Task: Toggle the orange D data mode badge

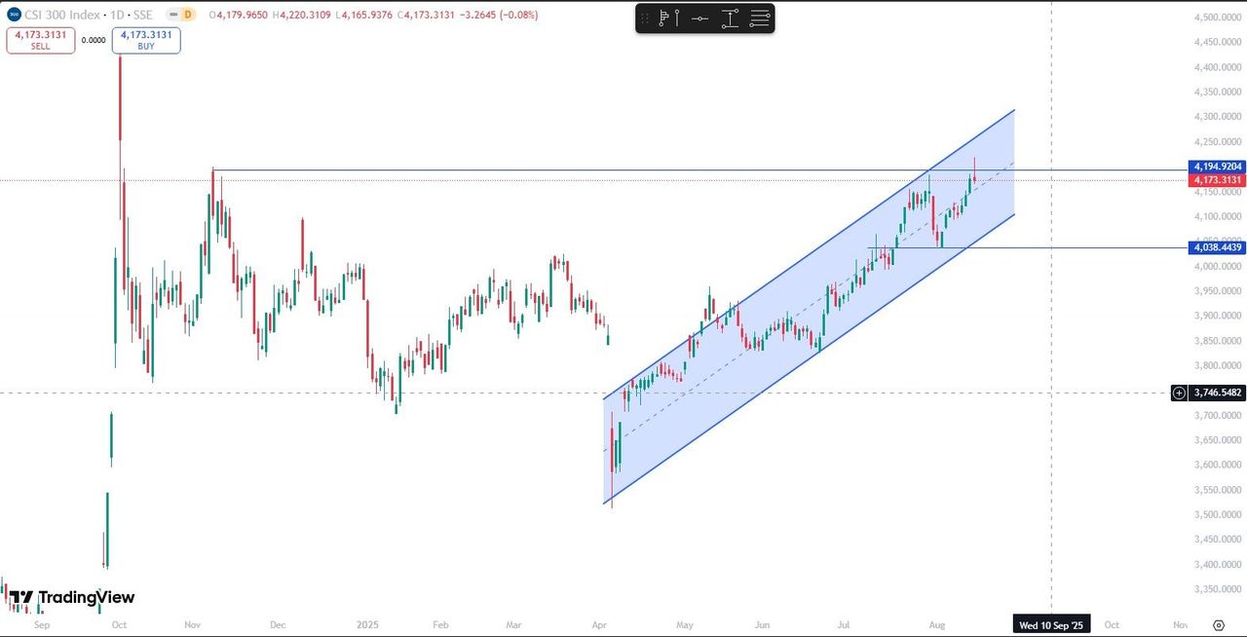Action: click(187, 15)
